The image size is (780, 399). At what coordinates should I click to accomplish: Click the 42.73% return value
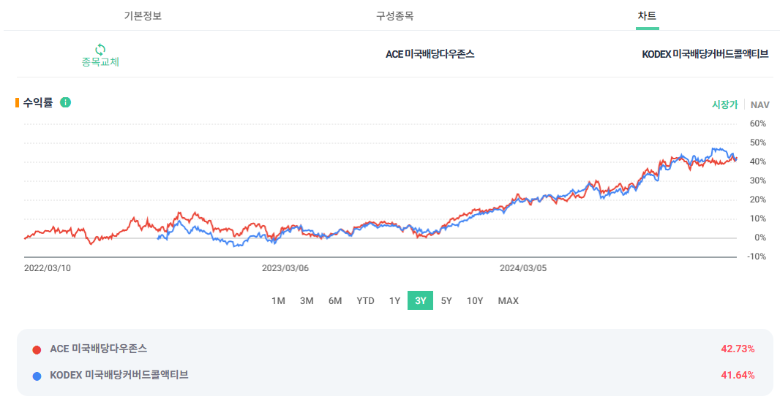click(x=738, y=349)
